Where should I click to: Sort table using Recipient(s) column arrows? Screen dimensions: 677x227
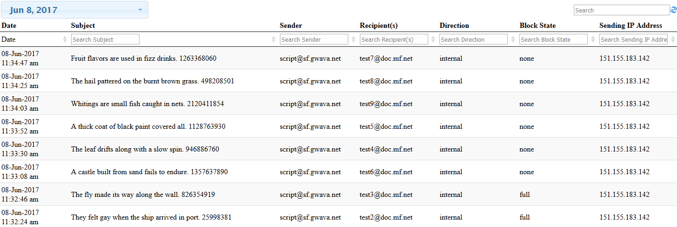click(433, 40)
